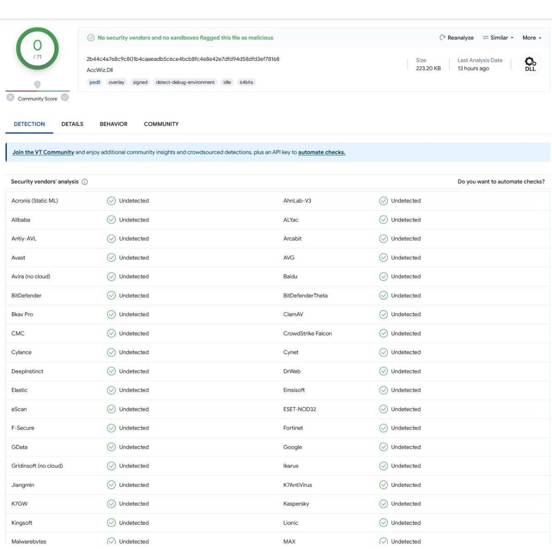Click the Jiangmin undetected check icon
The width and height of the screenshot is (552, 549).
(111, 485)
